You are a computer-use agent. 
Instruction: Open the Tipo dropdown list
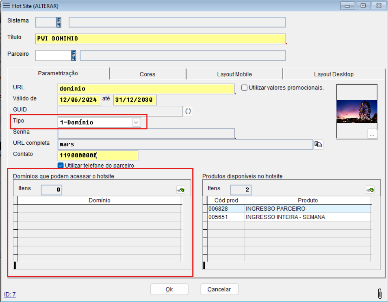pos(136,122)
